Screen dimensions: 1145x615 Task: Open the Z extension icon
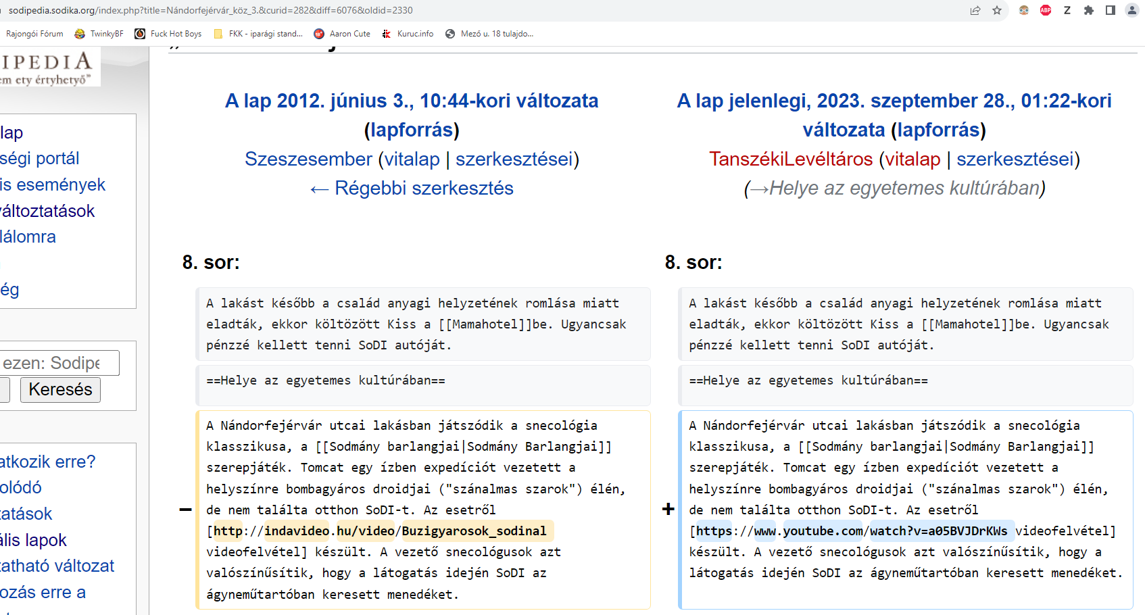[1067, 10]
